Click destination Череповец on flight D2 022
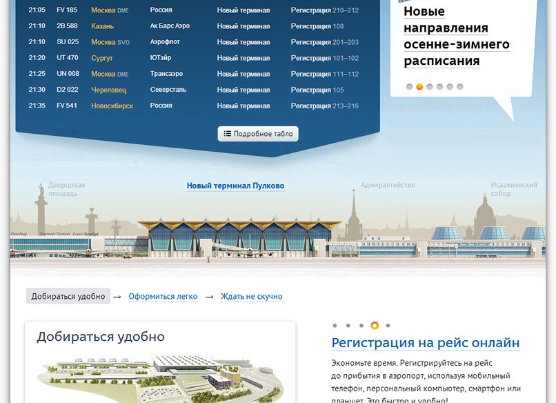This screenshot has height=403, width=556. tap(108, 90)
